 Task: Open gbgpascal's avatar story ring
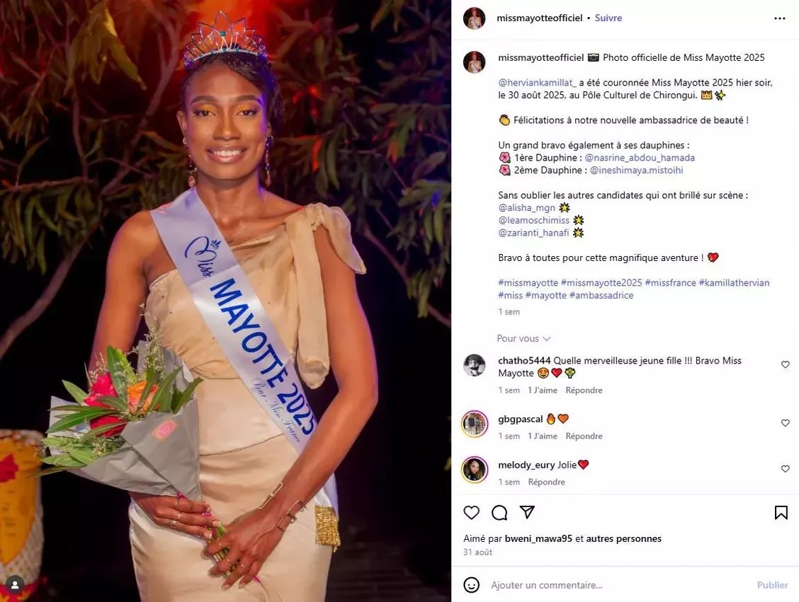tap(475, 424)
